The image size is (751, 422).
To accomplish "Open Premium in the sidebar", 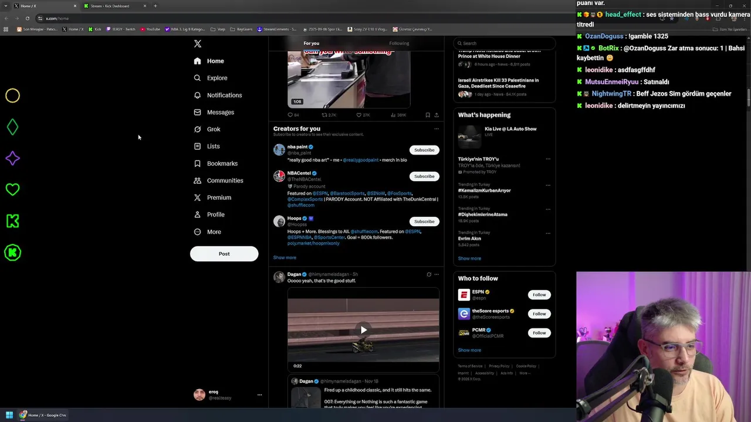I will (x=212, y=198).
